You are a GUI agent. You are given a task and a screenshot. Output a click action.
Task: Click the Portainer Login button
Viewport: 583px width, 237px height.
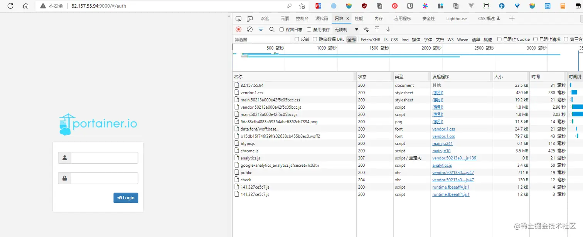126,198
